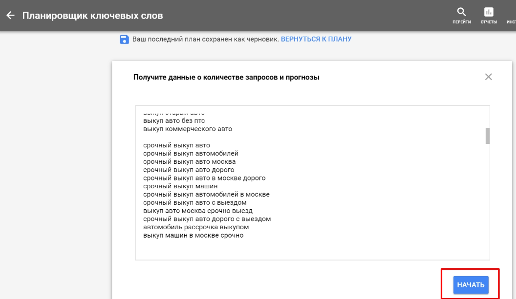Close the keyword forecast dialog
Image resolution: width=516 pixels, height=299 pixels.
[488, 77]
